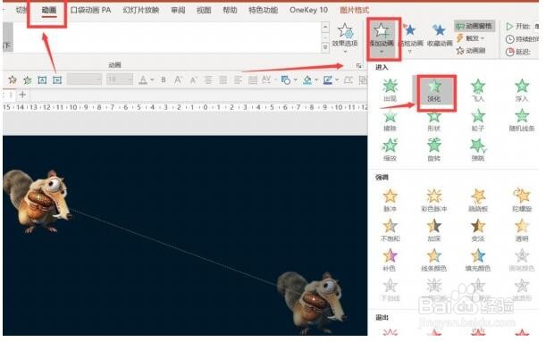The width and height of the screenshot is (546, 342).
Task: Select the 出现 entrance animation
Action: tap(390, 90)
